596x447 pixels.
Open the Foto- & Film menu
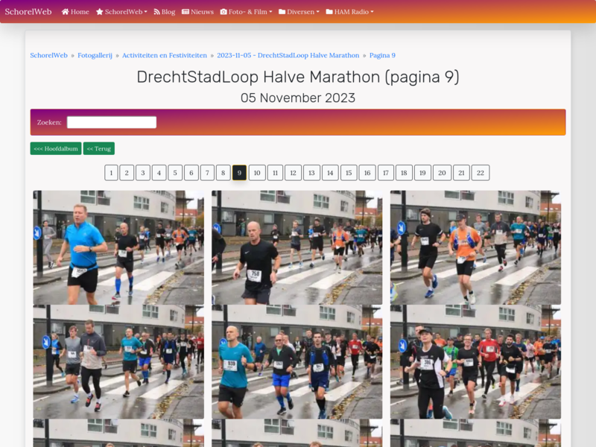[x=246, y=12]
